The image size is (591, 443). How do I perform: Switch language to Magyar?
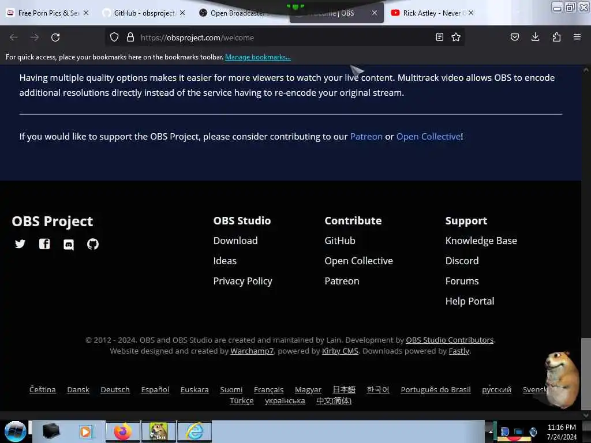(x=308, y=389)
